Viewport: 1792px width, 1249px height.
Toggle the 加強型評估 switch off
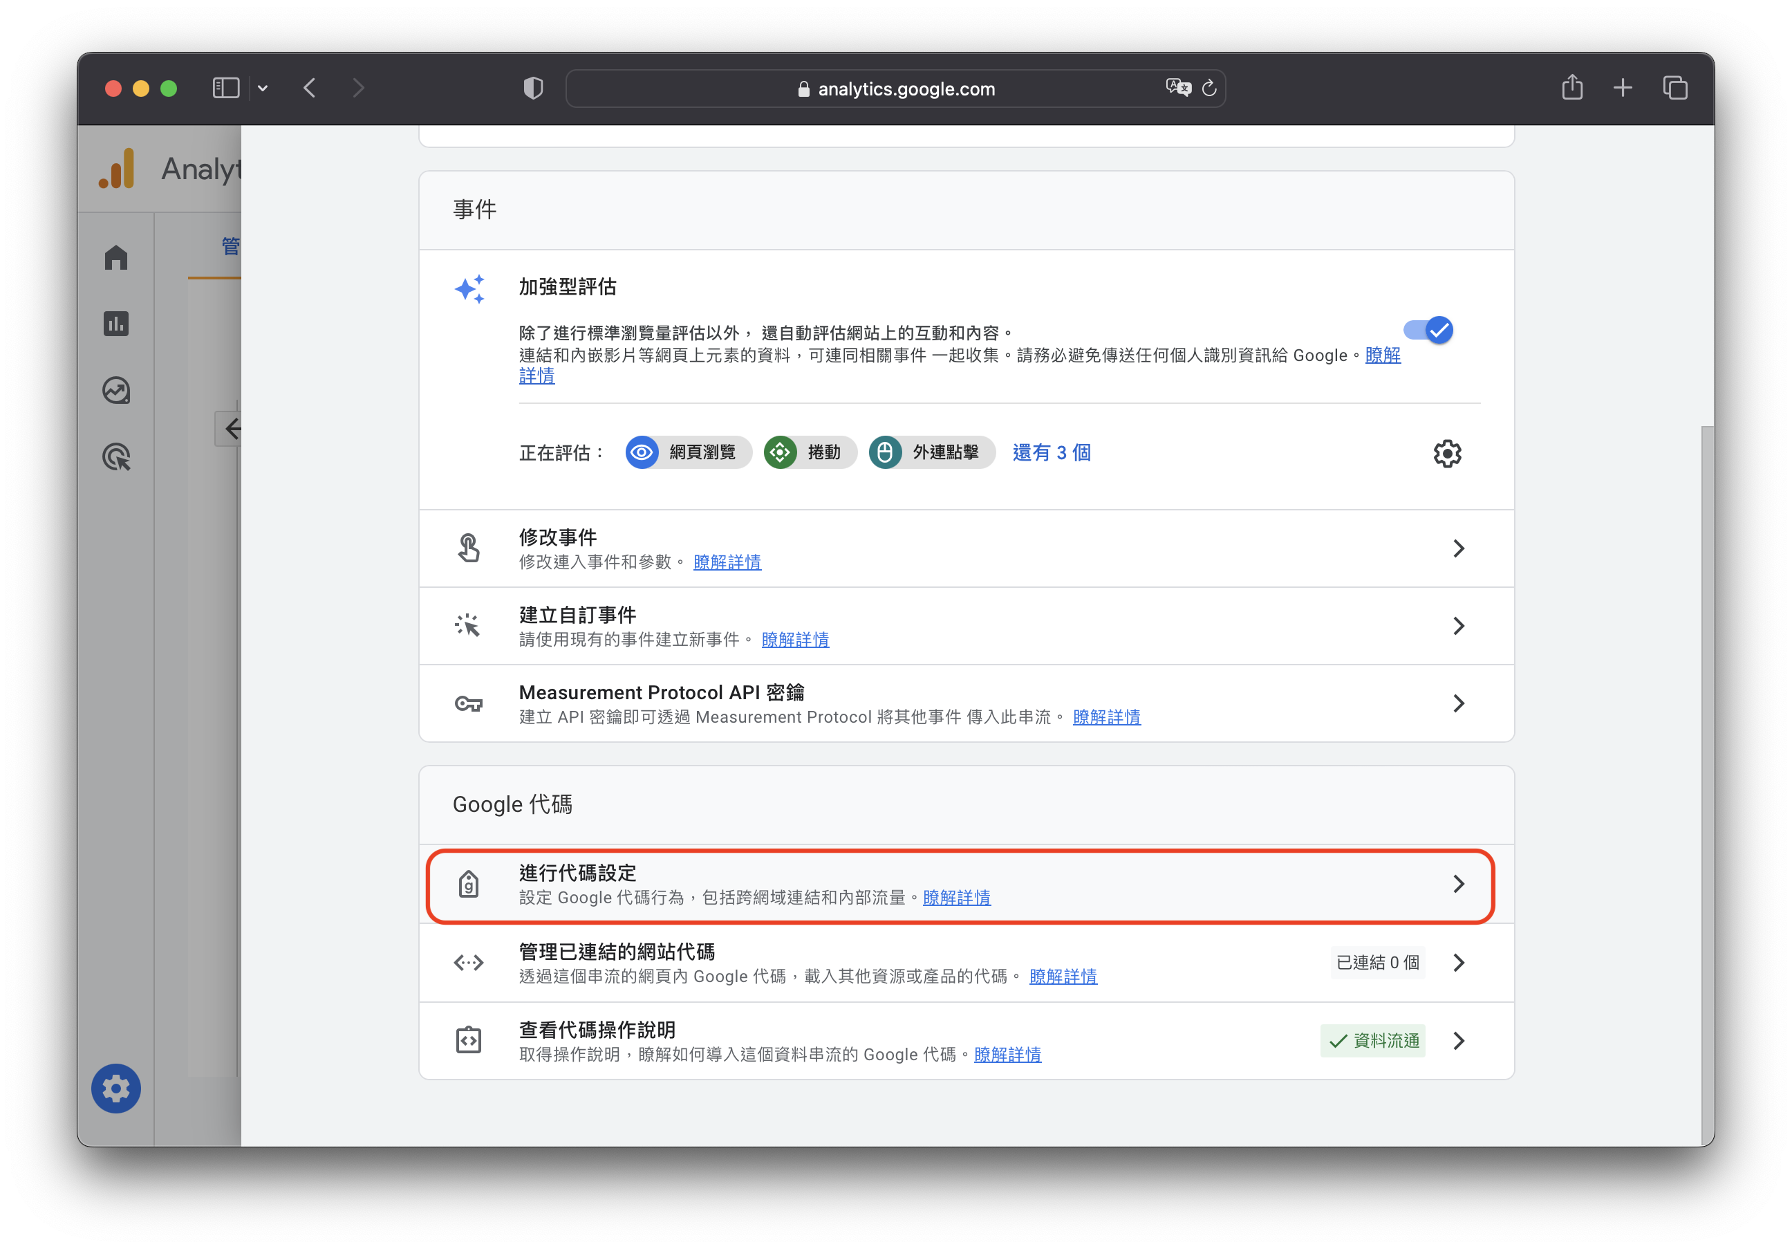pos(1428,330)
